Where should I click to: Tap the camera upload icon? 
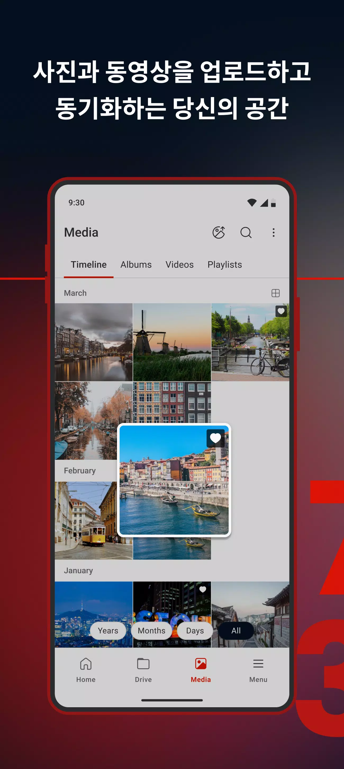[219, 232]
